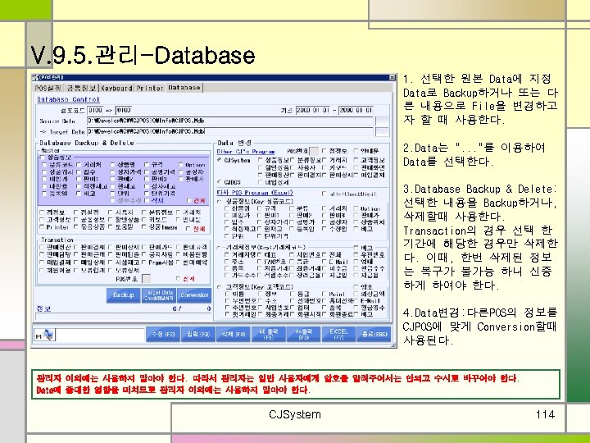590x443 pixels.
Task: Close the POS 관리 window
Action: coord(393,78)
